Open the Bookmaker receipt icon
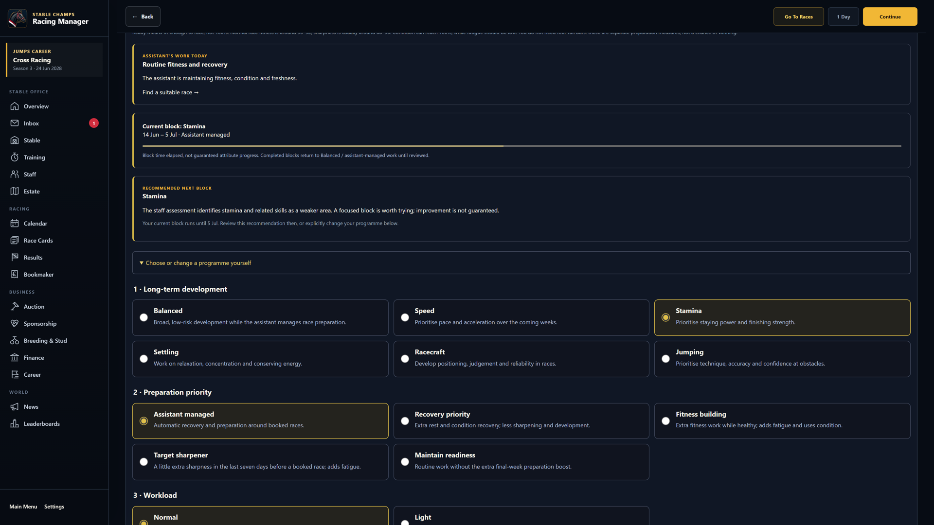This screenshot has width=934, height=525. [x=15, y=274]
